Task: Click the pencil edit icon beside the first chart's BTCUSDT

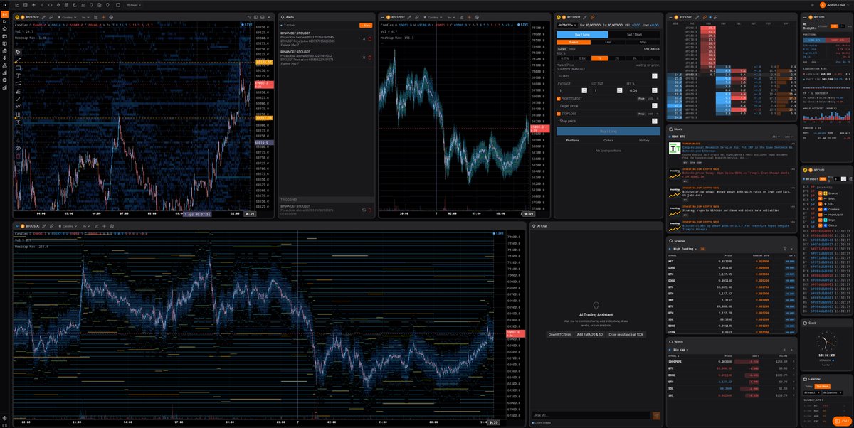Action: pyautogui.click(x=43, y=17)
